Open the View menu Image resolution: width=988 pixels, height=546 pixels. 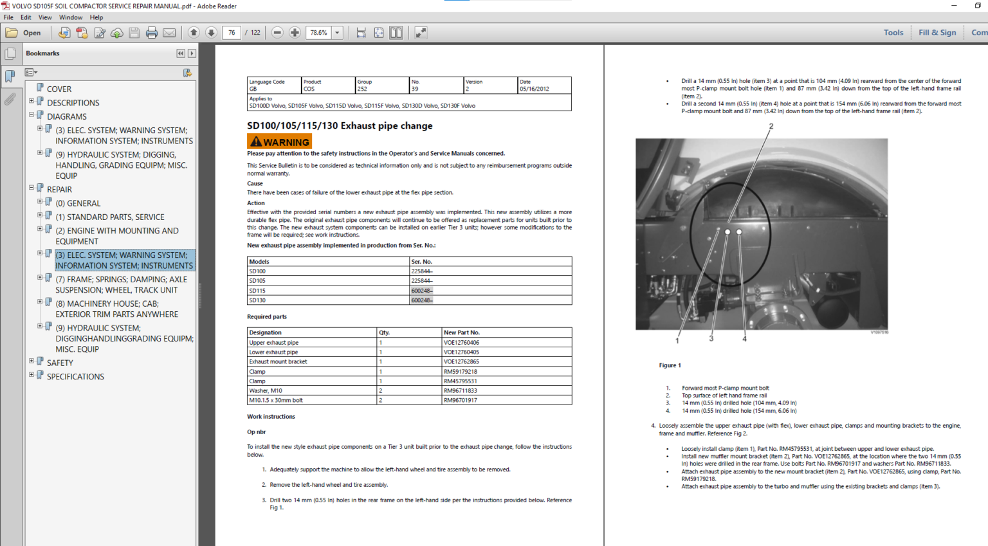[x=45, y=17]
